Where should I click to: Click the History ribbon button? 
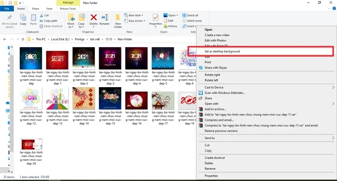click(x=170, y=26)
